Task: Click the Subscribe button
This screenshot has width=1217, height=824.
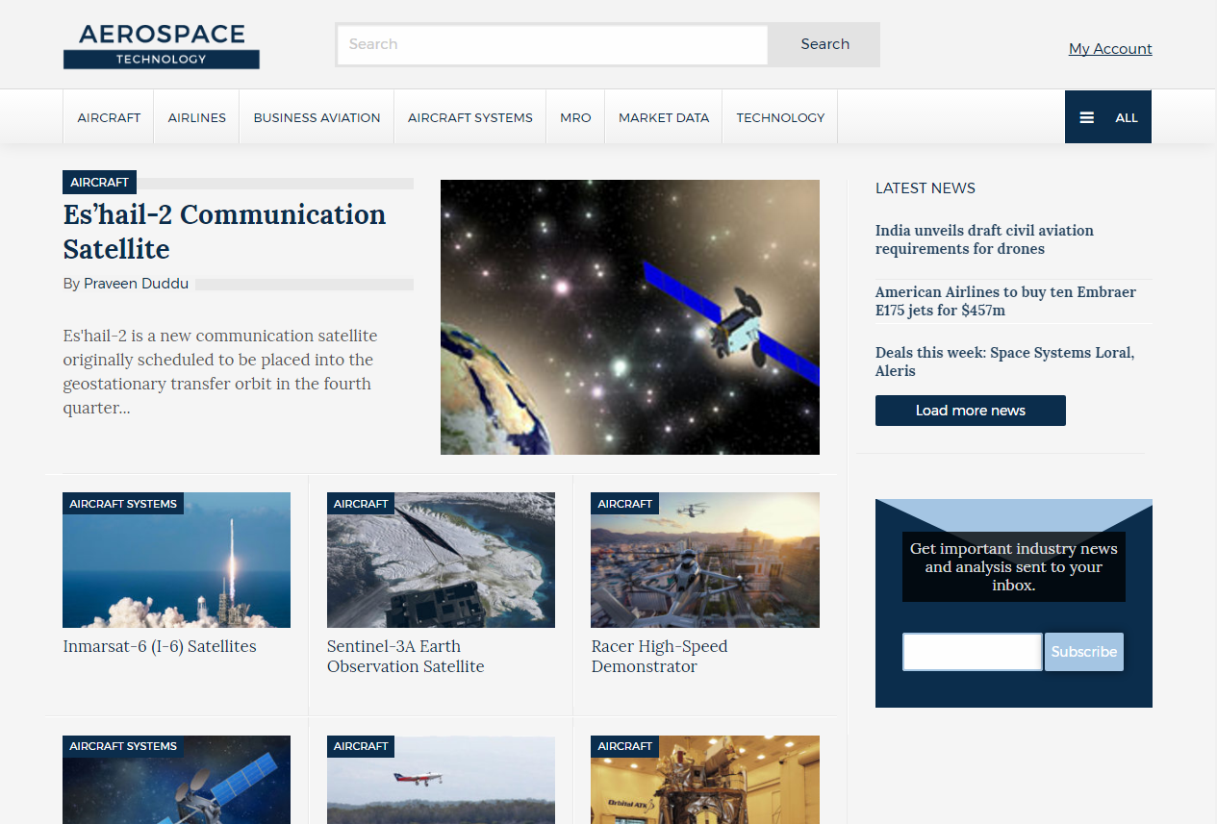Action: [x=1084, y=651]
